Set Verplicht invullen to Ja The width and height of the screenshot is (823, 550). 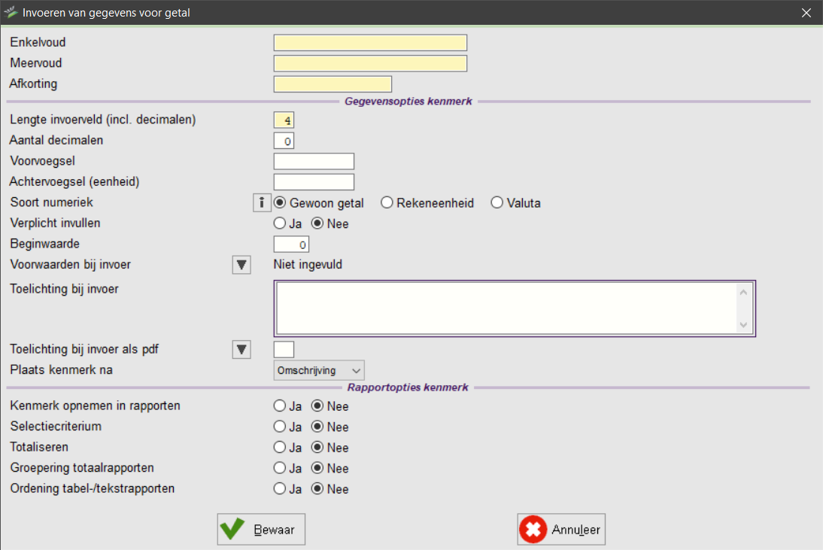(280, 223)
